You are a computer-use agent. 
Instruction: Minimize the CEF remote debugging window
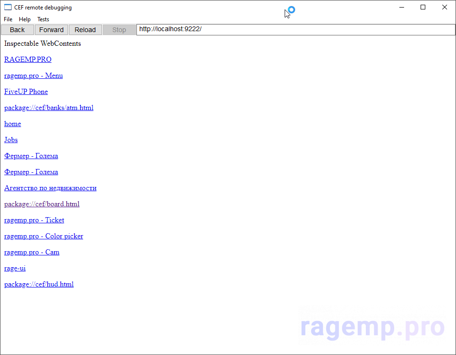coord(402,7)
